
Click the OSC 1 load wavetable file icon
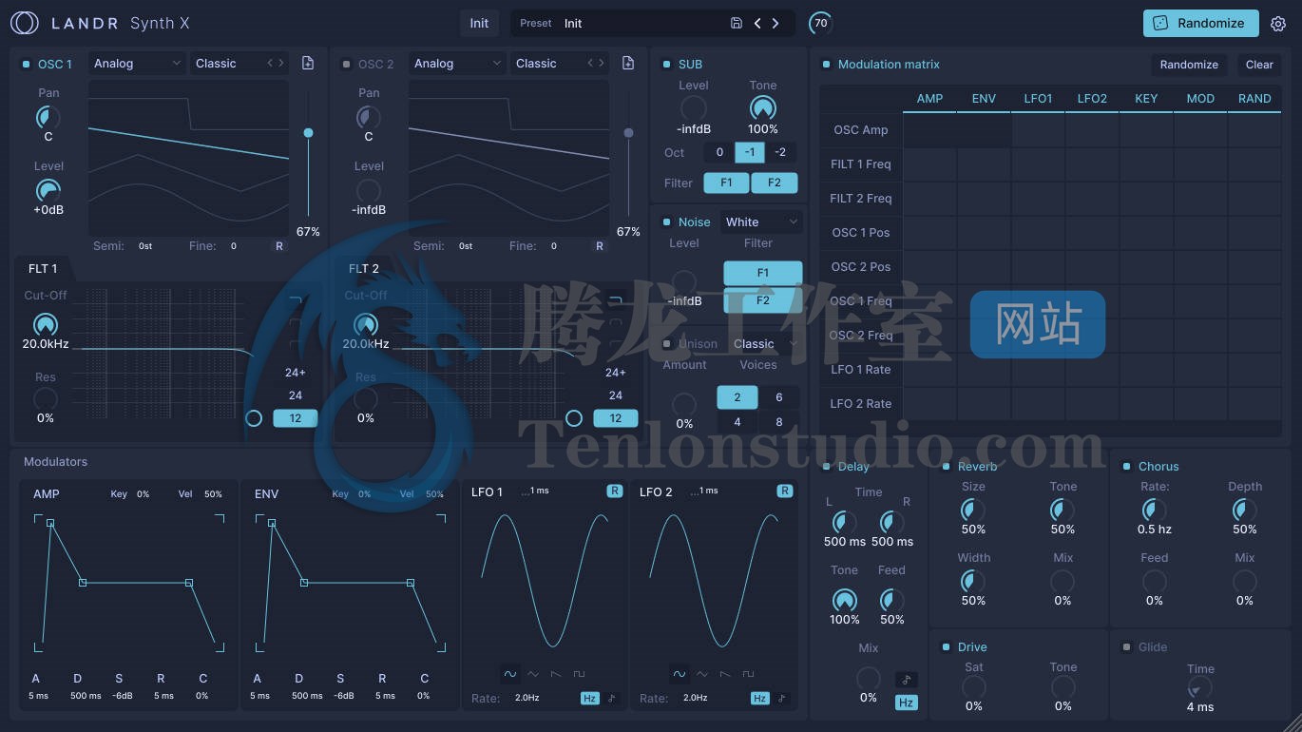308,63
